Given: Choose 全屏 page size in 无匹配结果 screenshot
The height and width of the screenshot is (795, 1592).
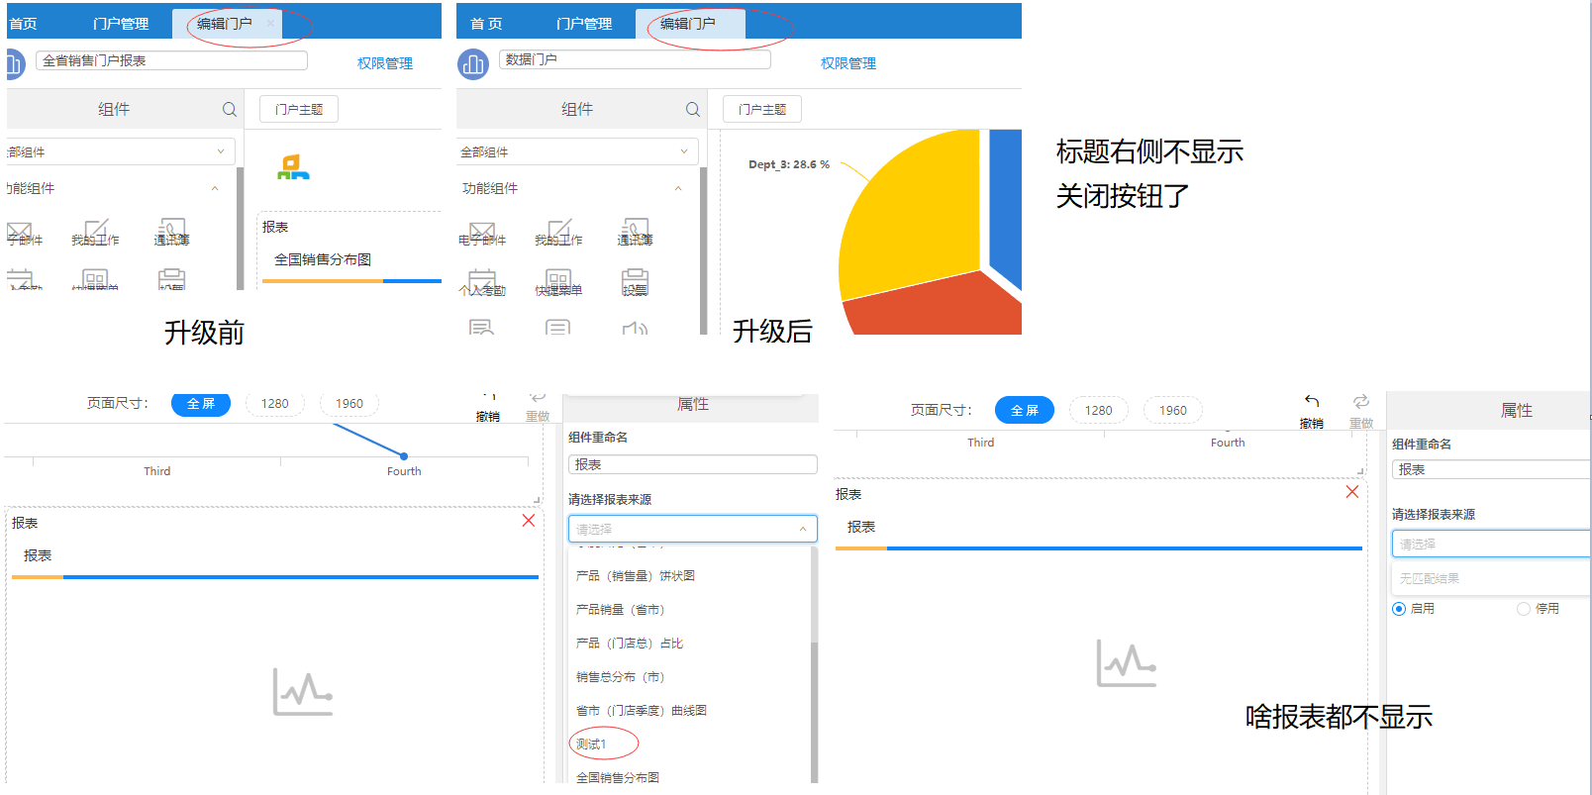Looking at the screenshot, I should click(x=1025, y=410).
